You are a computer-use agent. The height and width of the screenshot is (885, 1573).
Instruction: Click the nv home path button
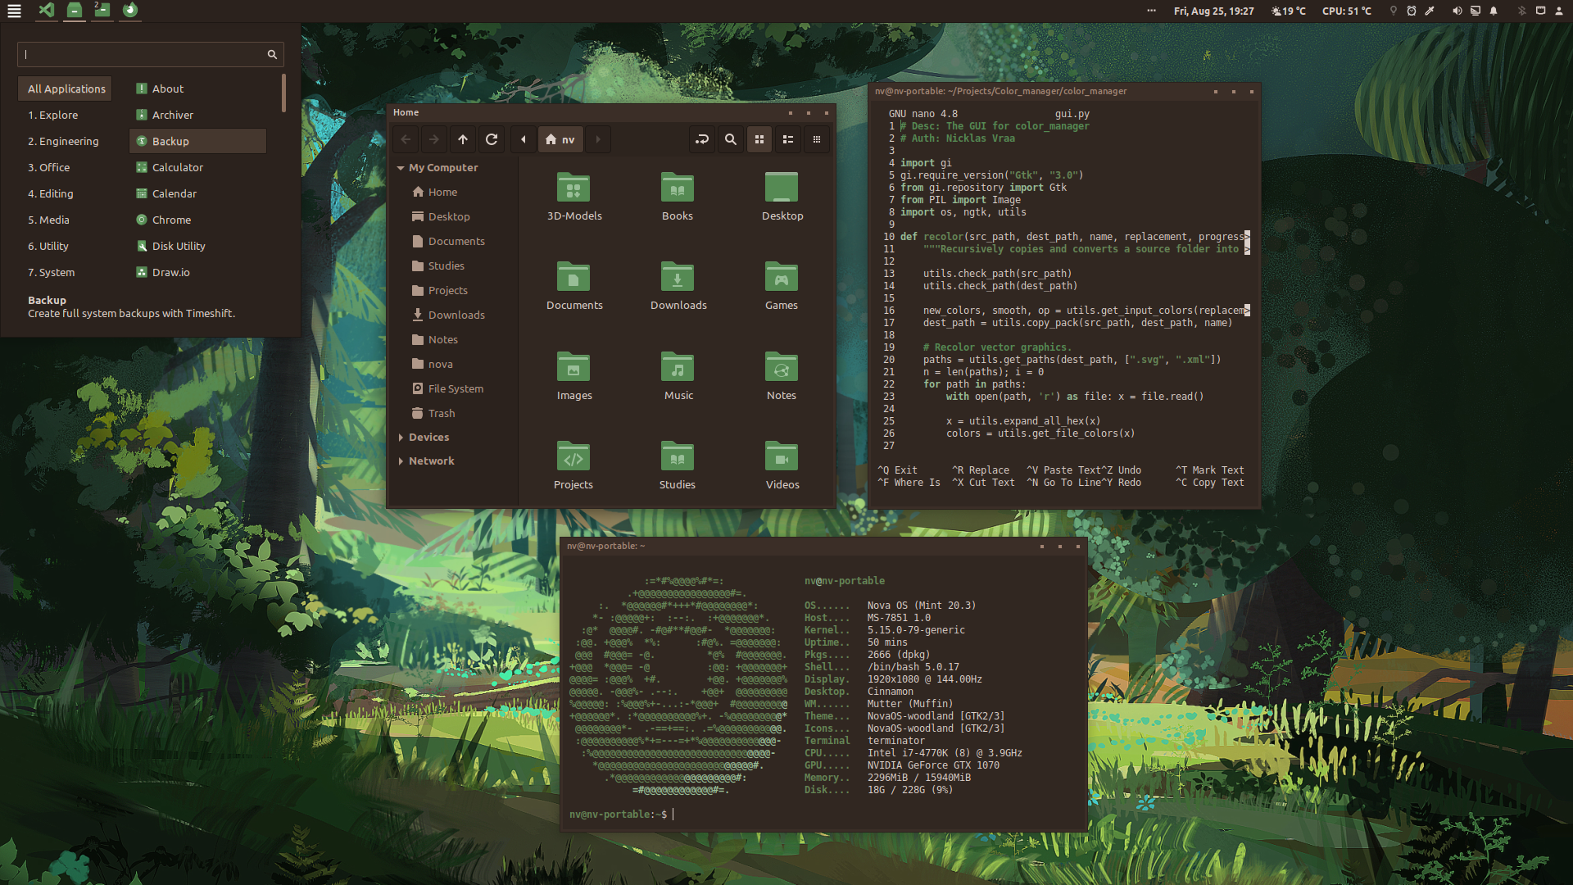click(560, 139)
